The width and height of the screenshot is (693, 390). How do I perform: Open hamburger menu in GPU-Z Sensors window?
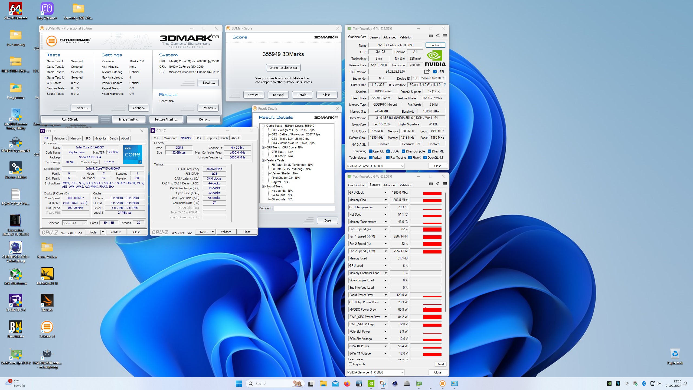coord(445,184)
